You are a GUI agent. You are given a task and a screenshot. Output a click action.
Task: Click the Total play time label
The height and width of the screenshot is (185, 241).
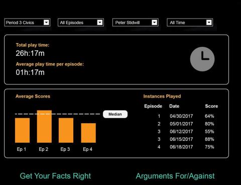coord(33,45)
